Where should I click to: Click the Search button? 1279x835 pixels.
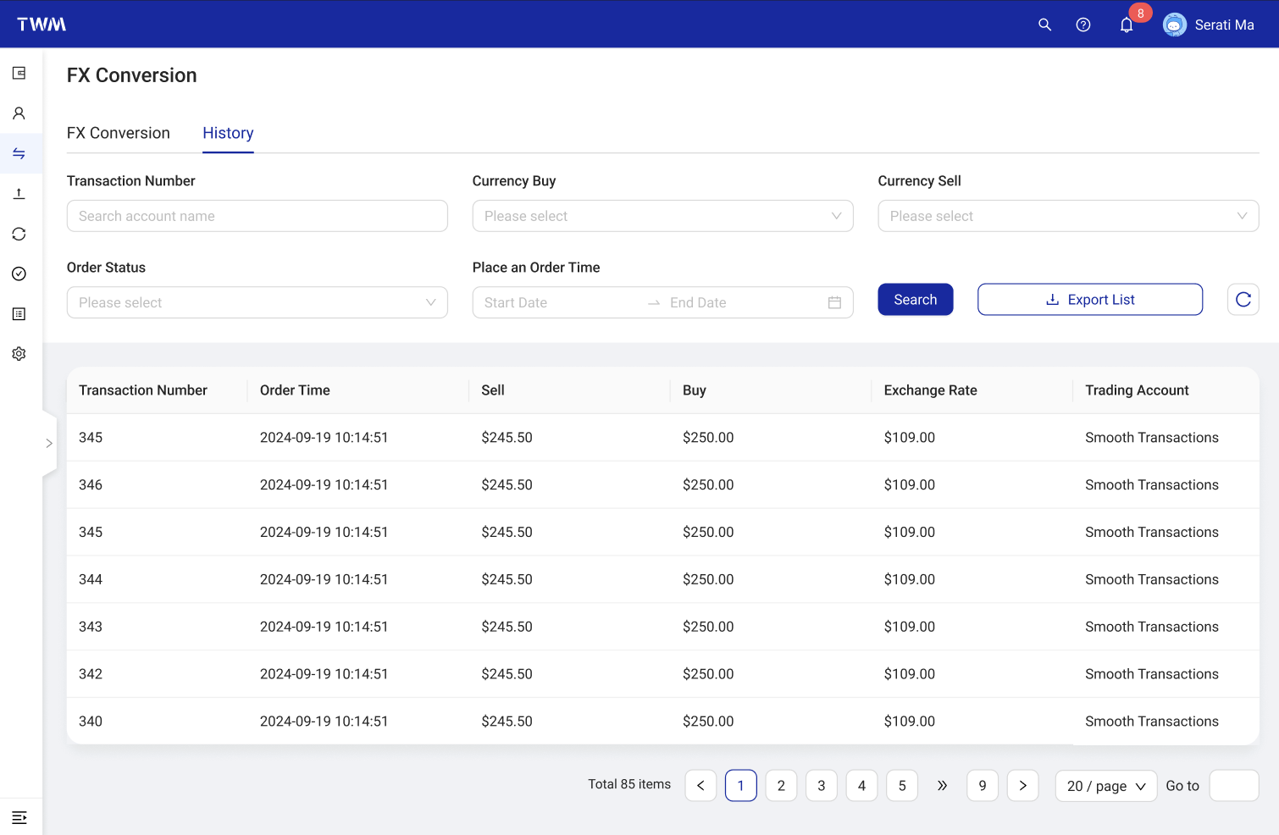tap(916, 299)
